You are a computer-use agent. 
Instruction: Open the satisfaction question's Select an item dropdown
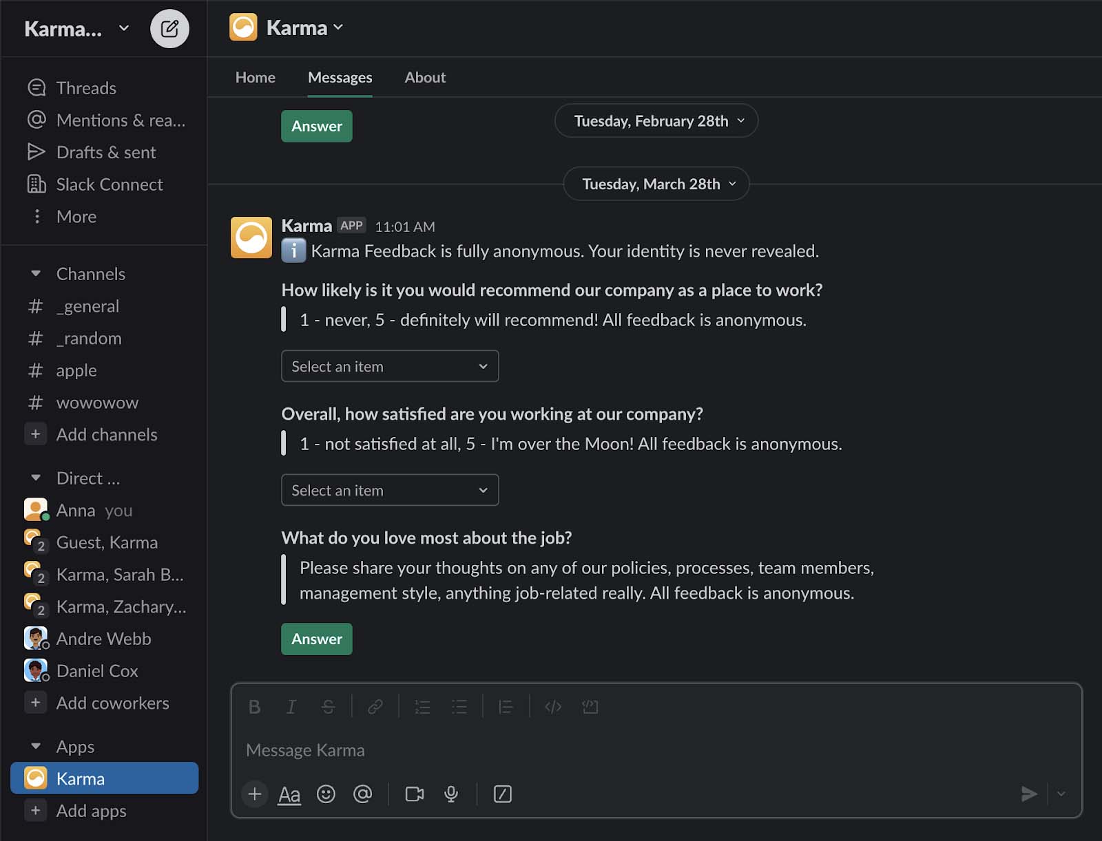coord(389,490)
